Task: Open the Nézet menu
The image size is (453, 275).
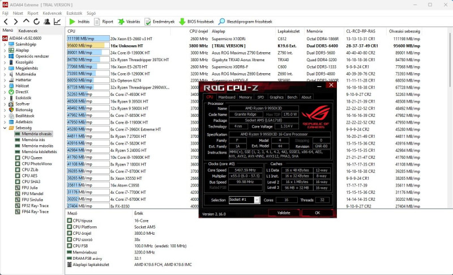Action: pyautogui.click(x=18, y=13)
